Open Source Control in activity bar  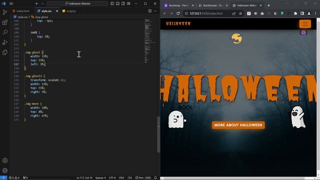[5, 12]
